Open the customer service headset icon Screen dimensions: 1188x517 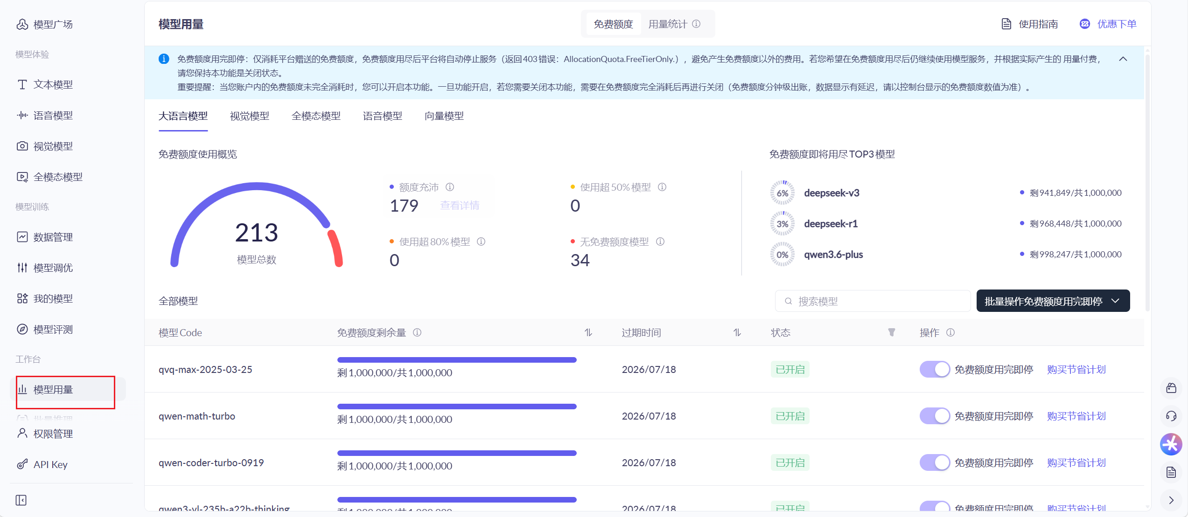point(1171,416)
